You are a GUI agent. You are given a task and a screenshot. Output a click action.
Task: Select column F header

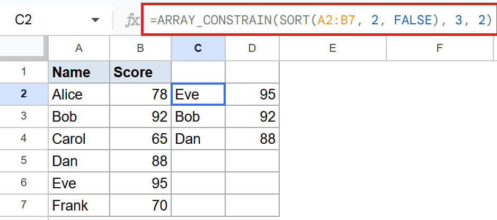439,48
